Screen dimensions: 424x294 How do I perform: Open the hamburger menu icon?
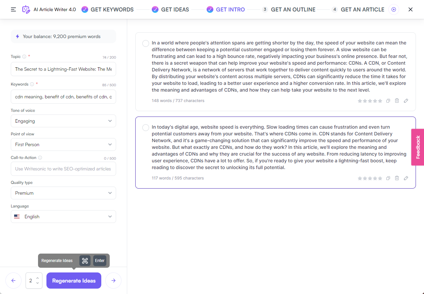pos(13,9)
